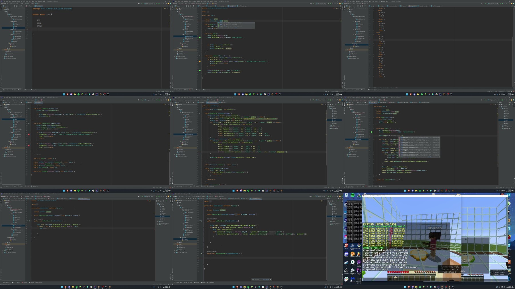Select ArenaManager.java tab in center screenshot

click(x=212, y=102)
